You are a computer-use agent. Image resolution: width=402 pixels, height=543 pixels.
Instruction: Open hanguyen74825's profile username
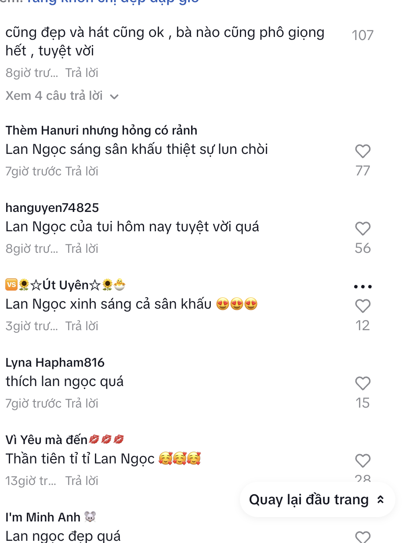coord(52,208)
